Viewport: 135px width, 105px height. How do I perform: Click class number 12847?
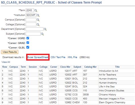tap(68, 87)
